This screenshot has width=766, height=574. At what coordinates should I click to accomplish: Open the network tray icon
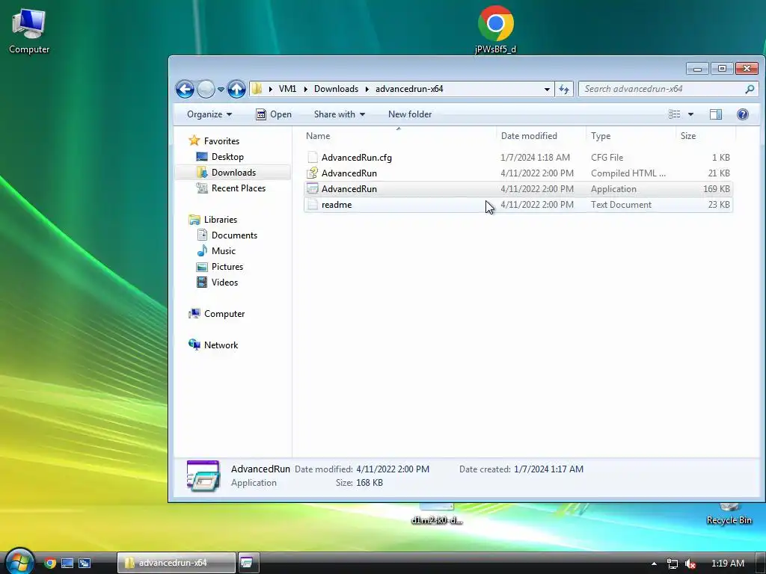point(672,564)
